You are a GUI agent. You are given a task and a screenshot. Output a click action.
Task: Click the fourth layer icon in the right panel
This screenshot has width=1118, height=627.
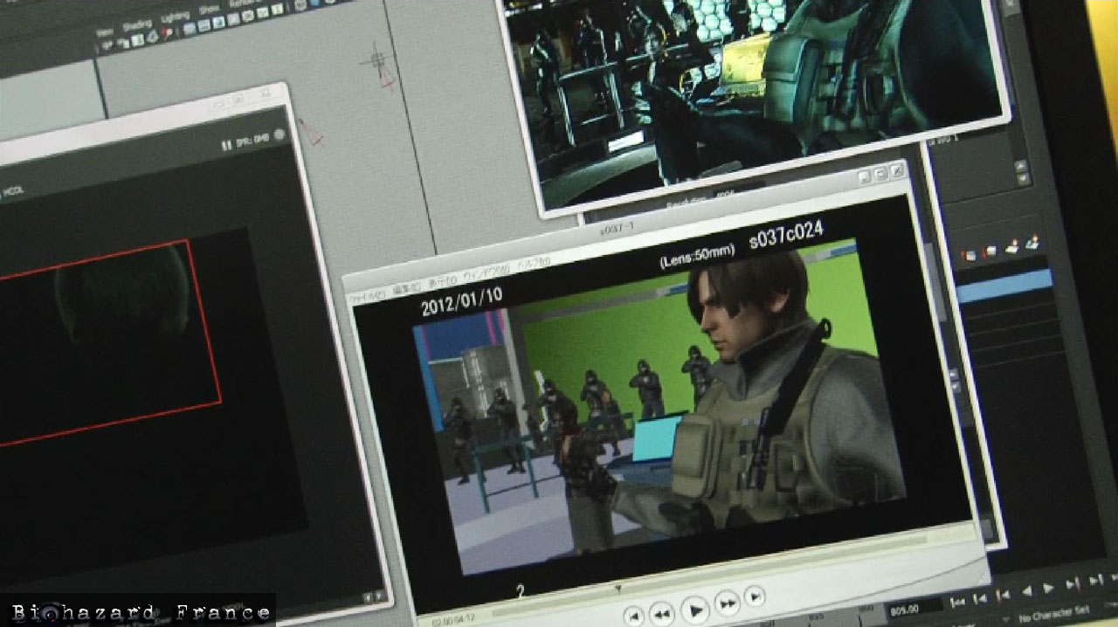1032,242
